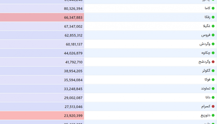Open the کاما symbol
The image size is (217, 124).
(x=208, y=8)
